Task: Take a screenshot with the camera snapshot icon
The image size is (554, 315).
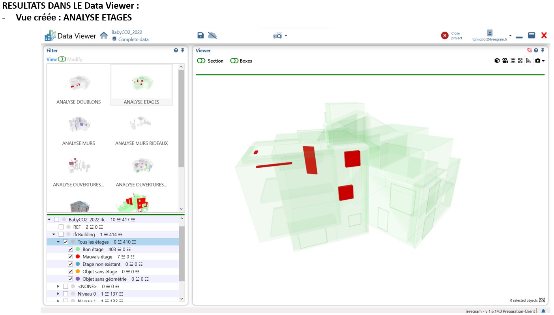Action: coord(537,61)
